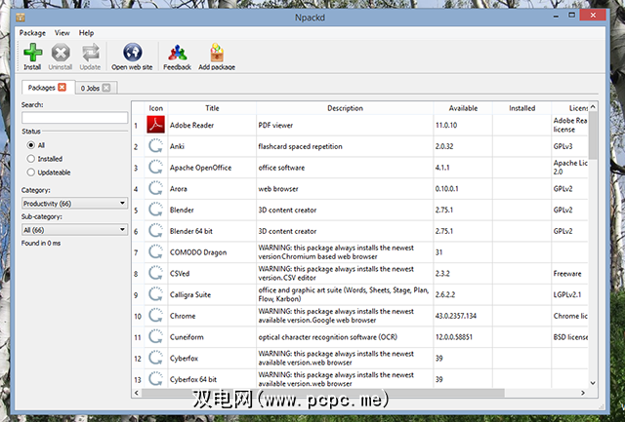Click the Add package box icon
Viewport: 625px width, 422px height.
tap(217, 52)
